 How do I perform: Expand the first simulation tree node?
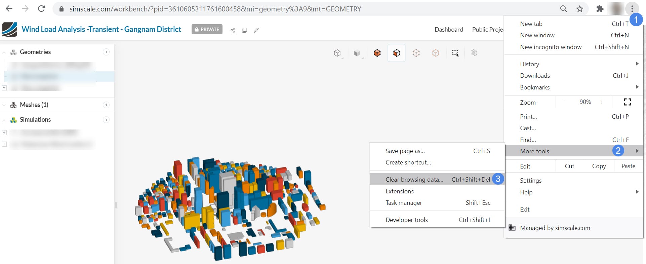[4, 133]
